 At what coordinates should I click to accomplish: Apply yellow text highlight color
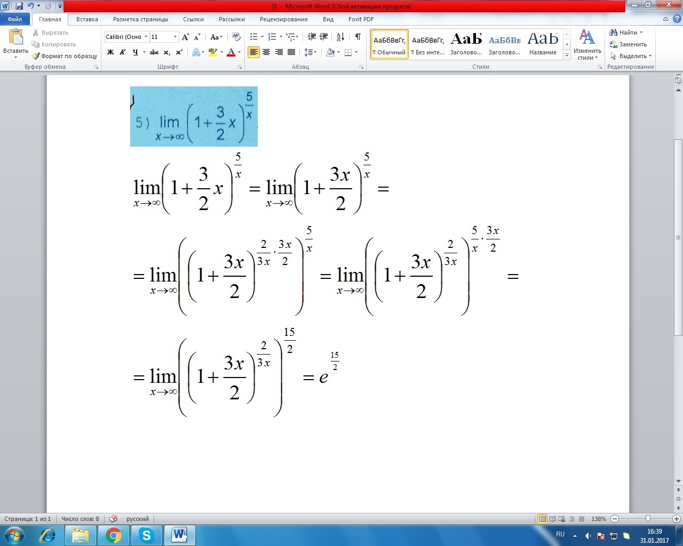(212, 52)
